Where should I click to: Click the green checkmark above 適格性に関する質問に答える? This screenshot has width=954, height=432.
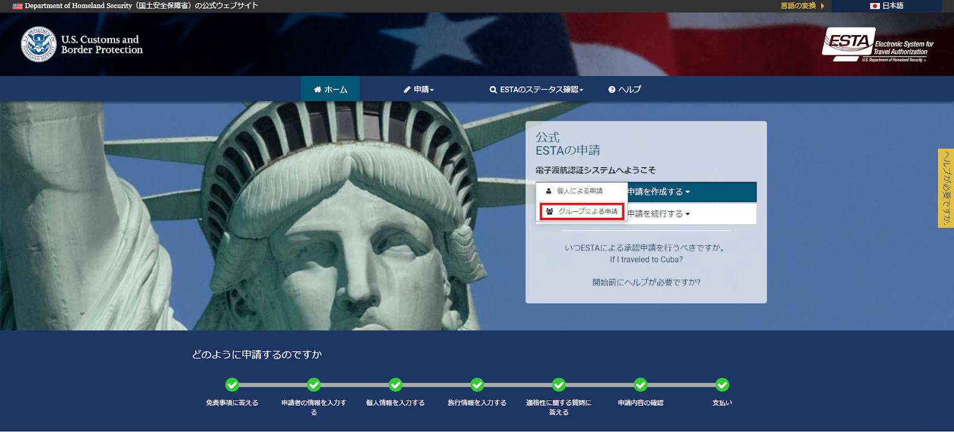coord(559,385)
